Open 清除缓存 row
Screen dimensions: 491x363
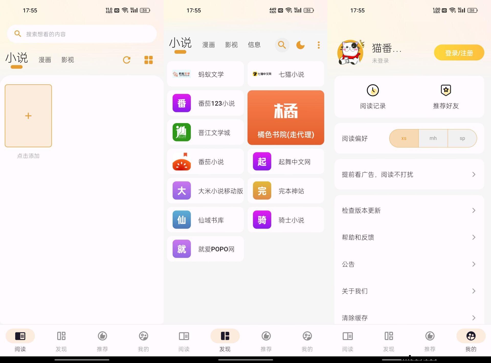click(409, 318)
